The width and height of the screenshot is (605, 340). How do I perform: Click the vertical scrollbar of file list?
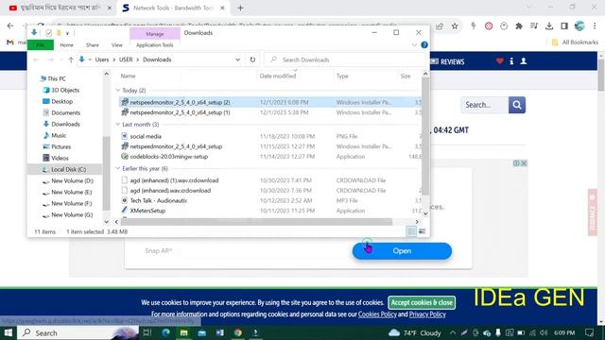tap(425, 136)
